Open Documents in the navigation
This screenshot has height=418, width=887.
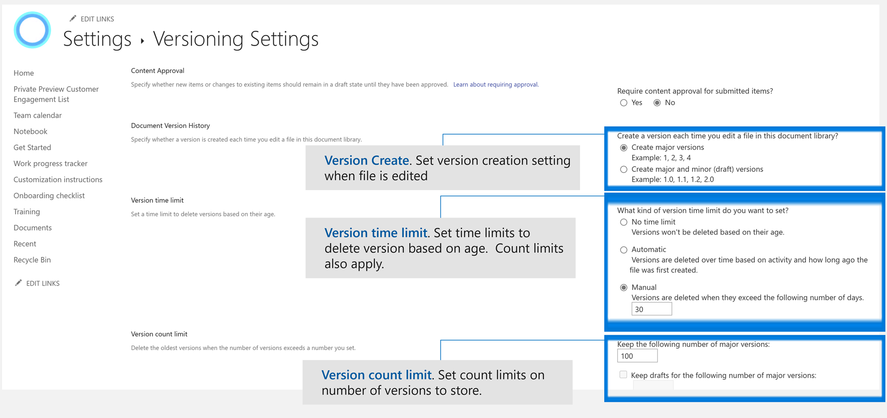[x=33, y=228]
